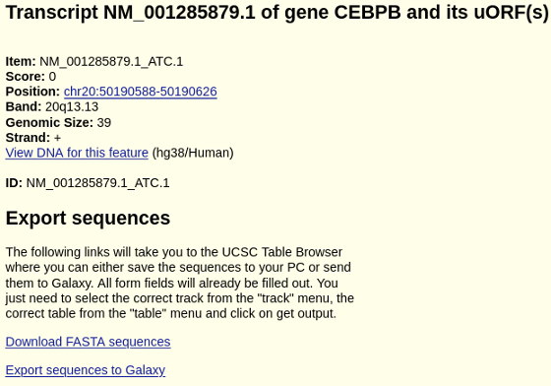Viewport: 551px width, 386px height.
Task: Click the Score value 0
Action: [x=52, y=76]
